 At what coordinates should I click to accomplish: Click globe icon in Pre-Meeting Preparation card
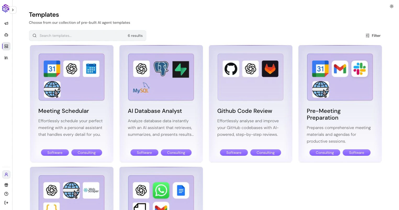[321, 89]
